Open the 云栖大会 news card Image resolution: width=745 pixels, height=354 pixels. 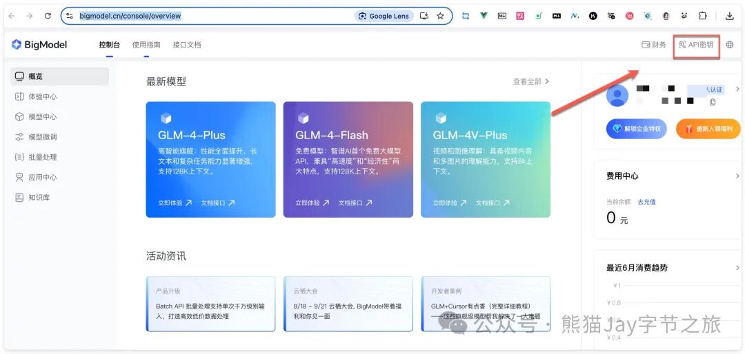348,304
